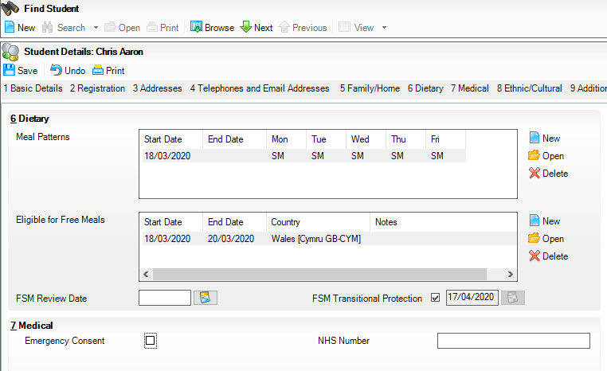
Task: Save the student details
Action: tap(20, 71)
